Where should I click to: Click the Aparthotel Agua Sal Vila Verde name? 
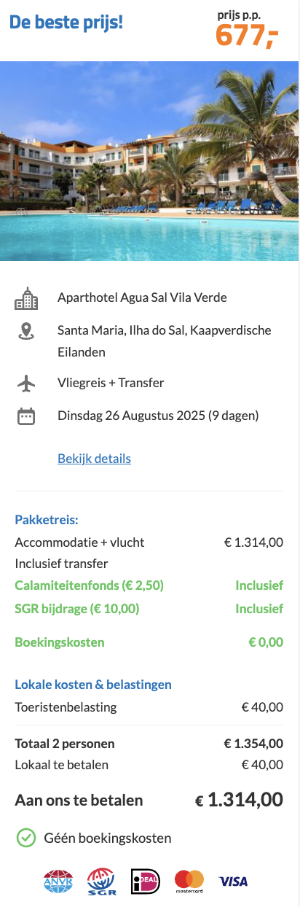coord(142,297)
